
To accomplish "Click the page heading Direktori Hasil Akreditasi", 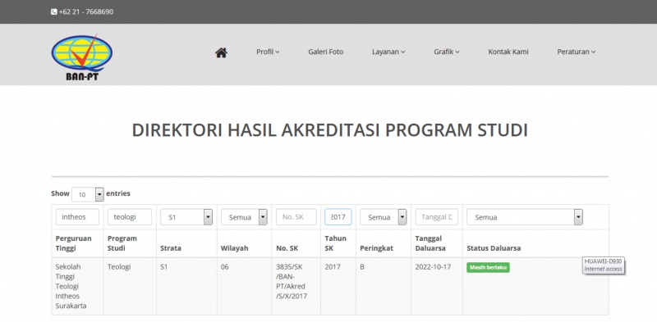I will point(330,130).
